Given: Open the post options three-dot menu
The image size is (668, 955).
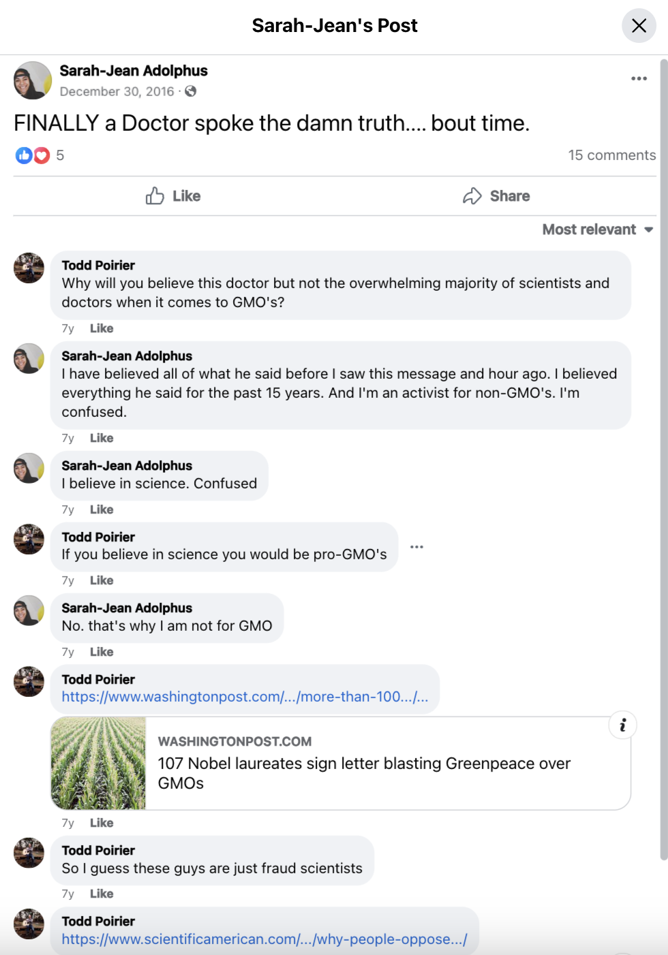Looking at the screenshot, I should pos(639,78).
